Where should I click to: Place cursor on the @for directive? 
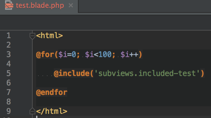(x=45, y=55)
